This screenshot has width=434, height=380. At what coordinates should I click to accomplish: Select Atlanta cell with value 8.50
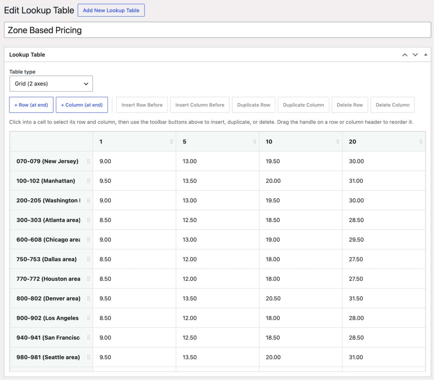134,220
